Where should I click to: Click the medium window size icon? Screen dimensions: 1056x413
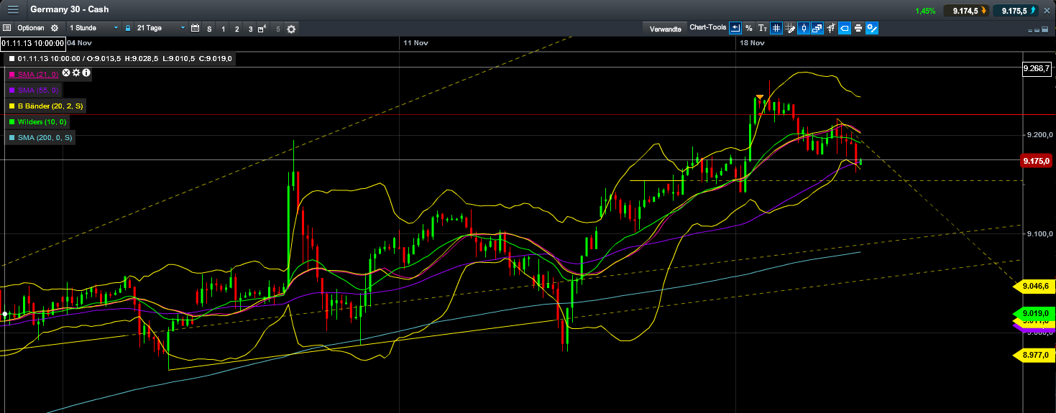pyautogui.click(x=1038, y=30)
